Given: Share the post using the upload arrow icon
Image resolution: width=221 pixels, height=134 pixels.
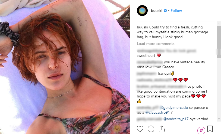Looking at the screenshot, I should point(162,129).
